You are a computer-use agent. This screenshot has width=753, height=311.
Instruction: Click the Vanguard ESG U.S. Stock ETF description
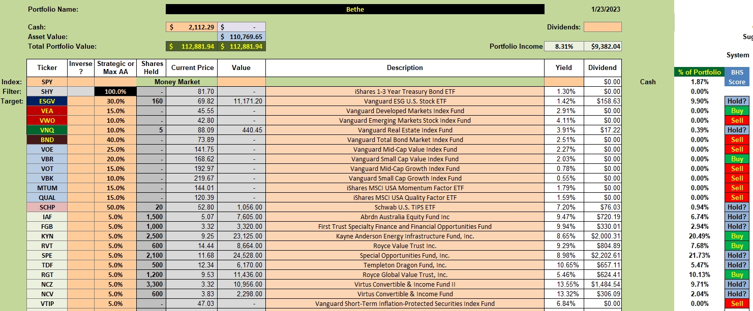(x=405, y=101)
